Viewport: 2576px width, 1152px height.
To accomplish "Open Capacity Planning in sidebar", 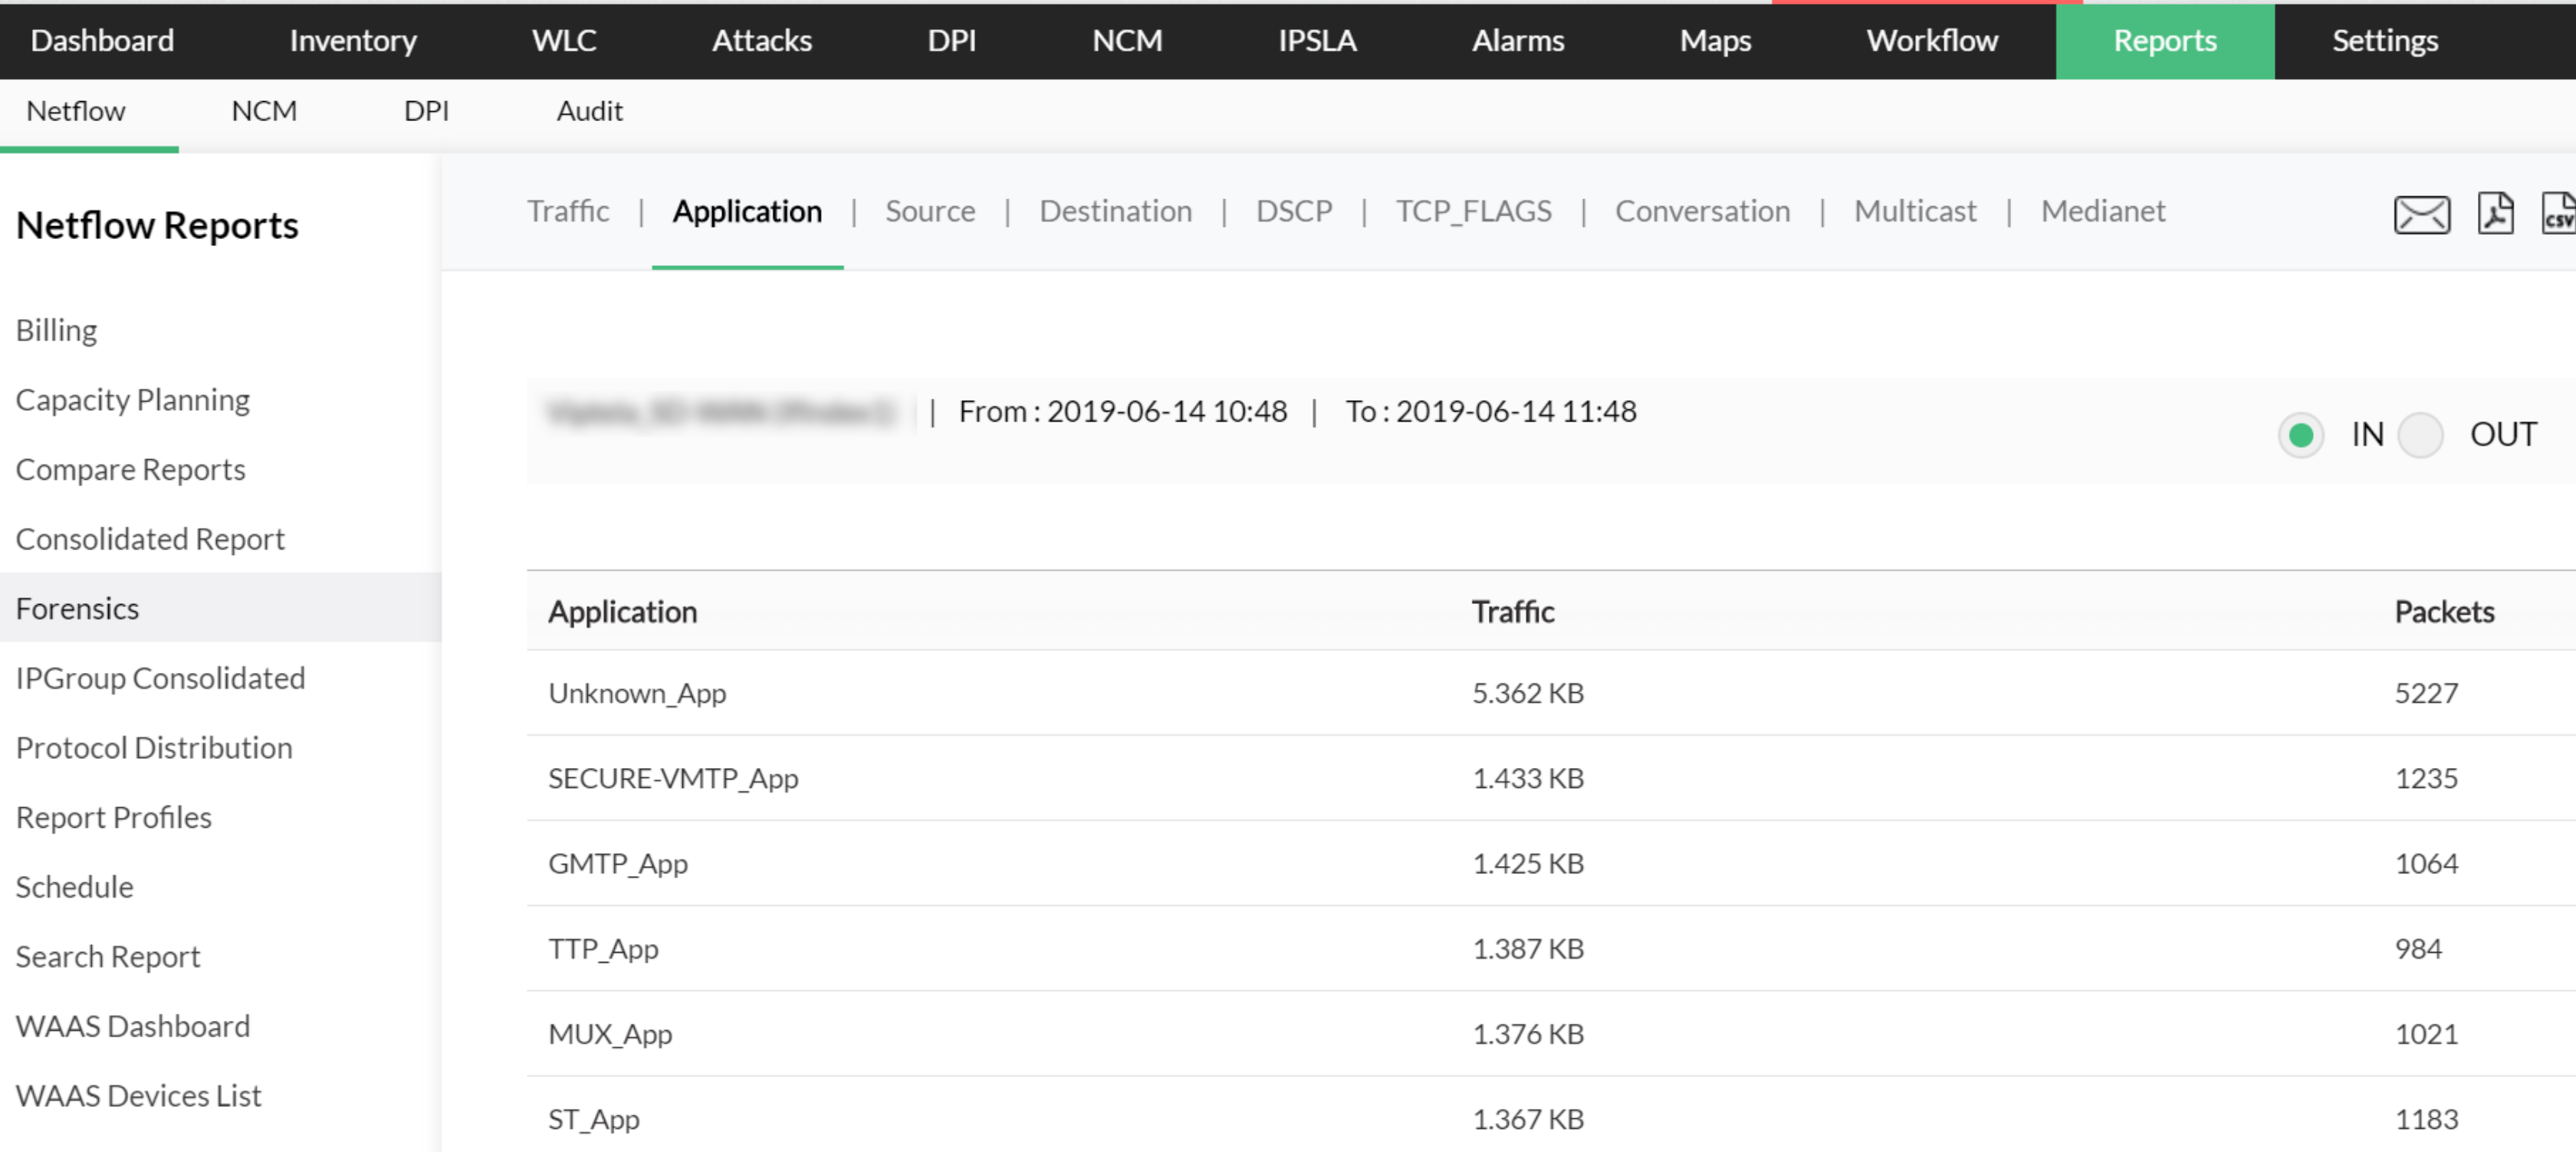I will pyautogui.click(x=133, y=399).
